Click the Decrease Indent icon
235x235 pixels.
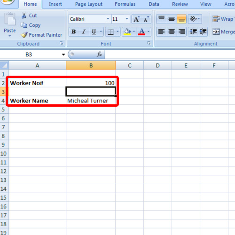[x=193, y=32]
